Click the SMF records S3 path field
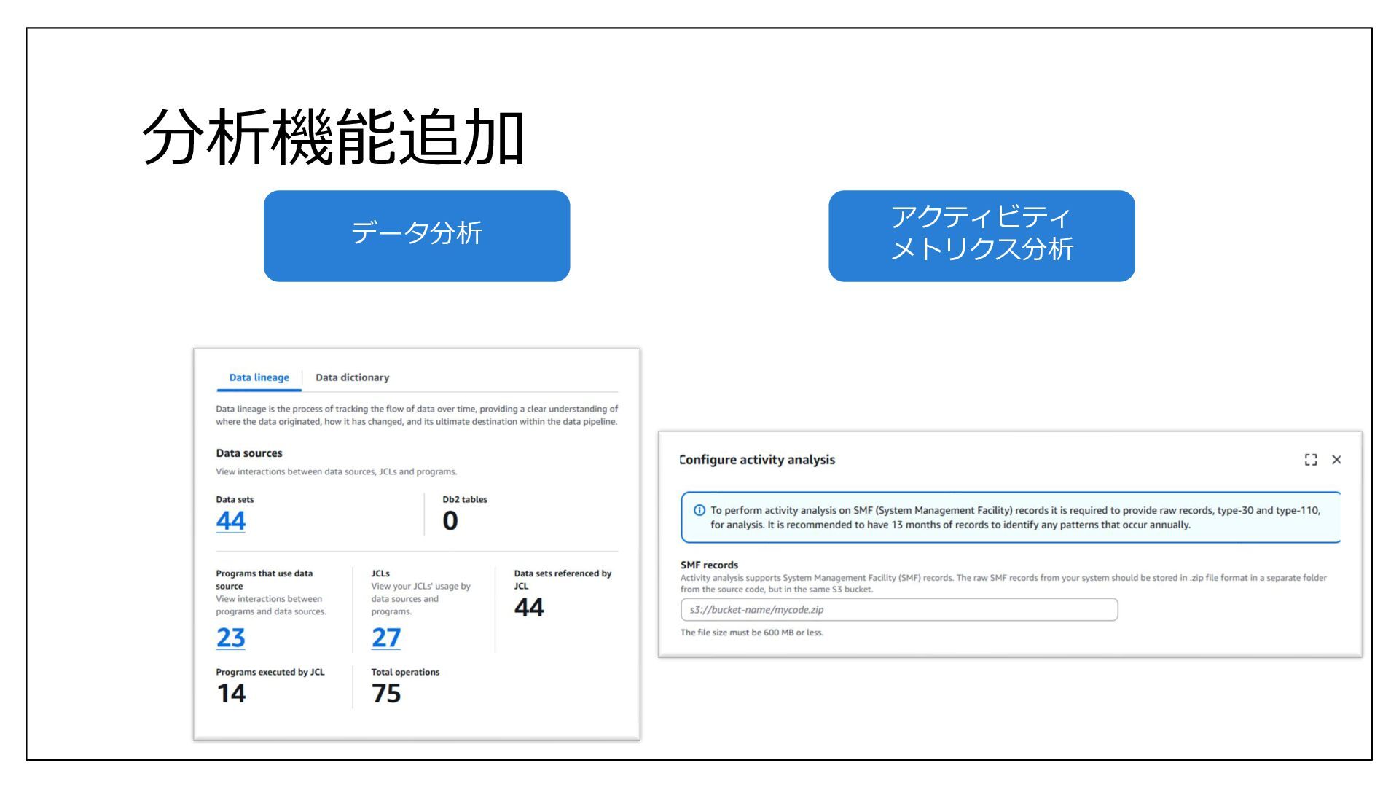Screen dimensions: 1399x787 point(898,610)
